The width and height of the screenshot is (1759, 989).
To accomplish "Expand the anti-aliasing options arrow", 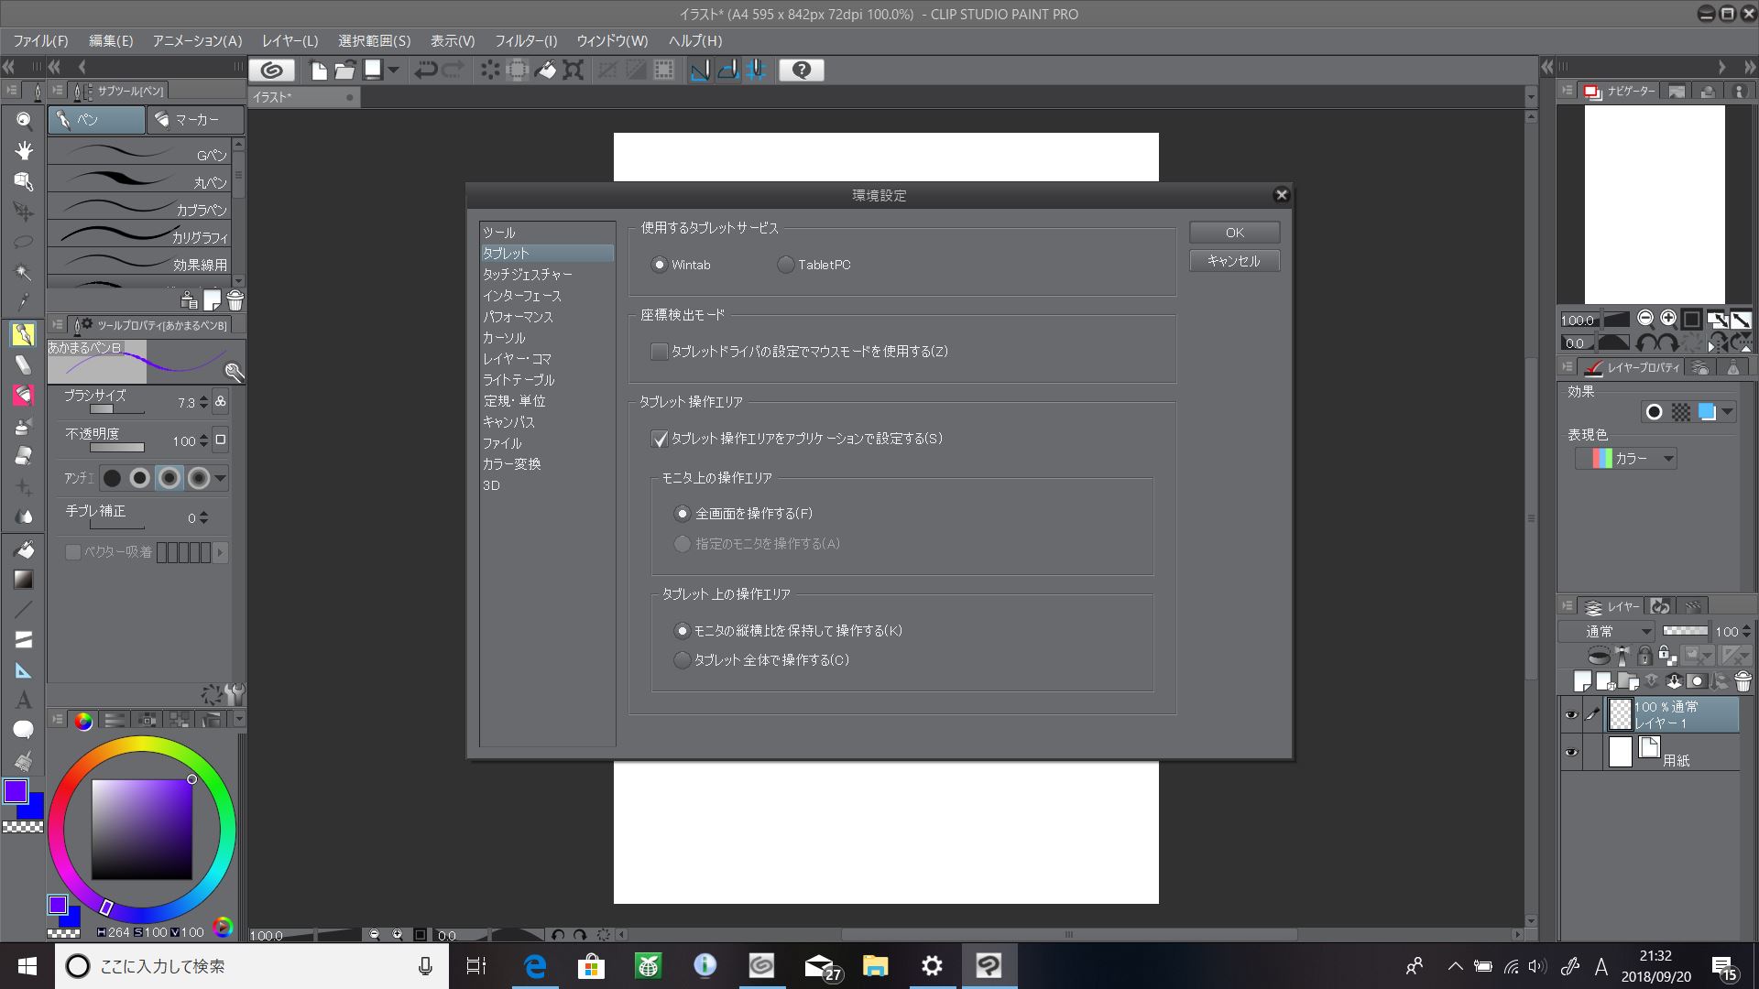I will pyautogui.click(x=220, y=478).
